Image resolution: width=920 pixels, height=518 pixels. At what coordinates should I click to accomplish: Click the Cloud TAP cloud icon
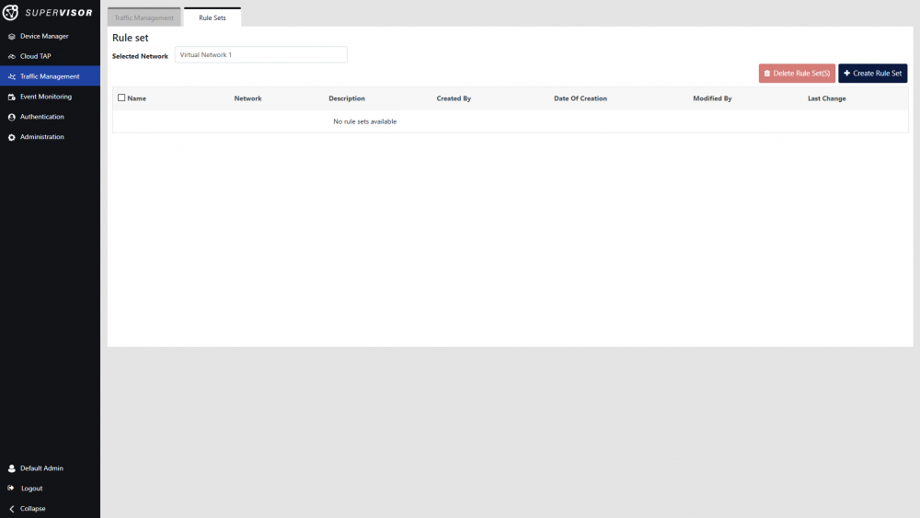(12, 57)
